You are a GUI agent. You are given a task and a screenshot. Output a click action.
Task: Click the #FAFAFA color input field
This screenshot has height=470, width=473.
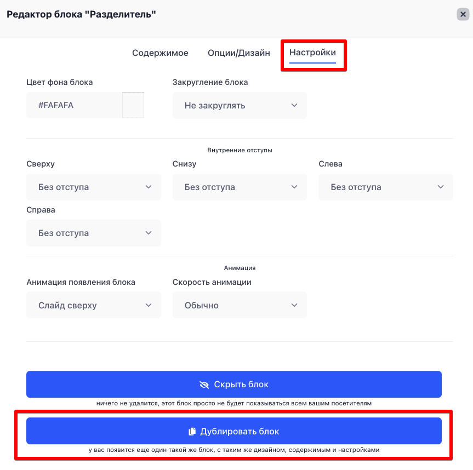click(x=74, y=105)
